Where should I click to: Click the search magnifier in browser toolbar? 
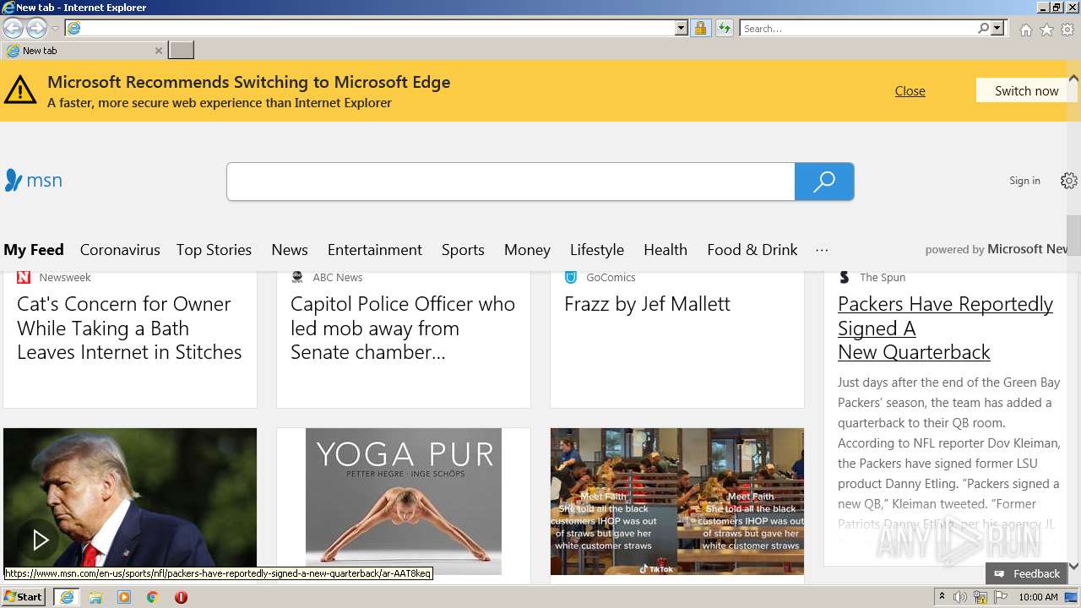[x=983, y=29]
